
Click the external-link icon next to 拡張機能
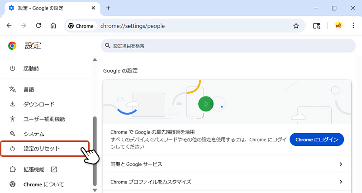[x=54, y=169]
